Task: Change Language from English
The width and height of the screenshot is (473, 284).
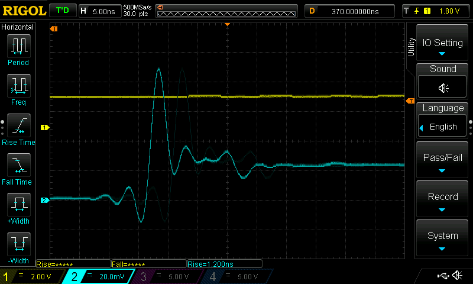Action: (x=442, y=126)
